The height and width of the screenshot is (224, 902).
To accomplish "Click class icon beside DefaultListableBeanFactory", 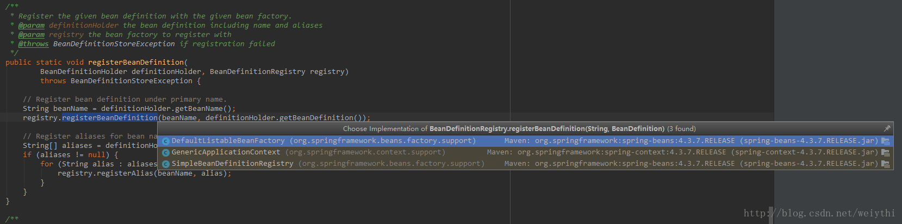I will (166, 141).
